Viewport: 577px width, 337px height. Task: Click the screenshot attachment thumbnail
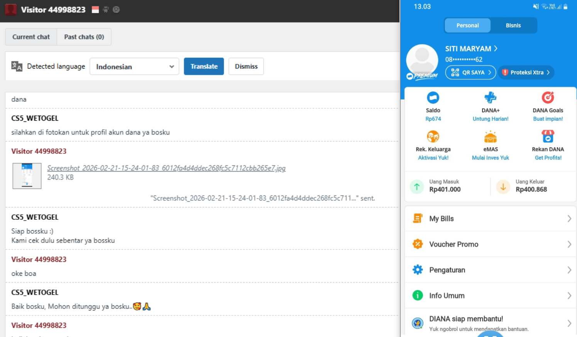27,176
